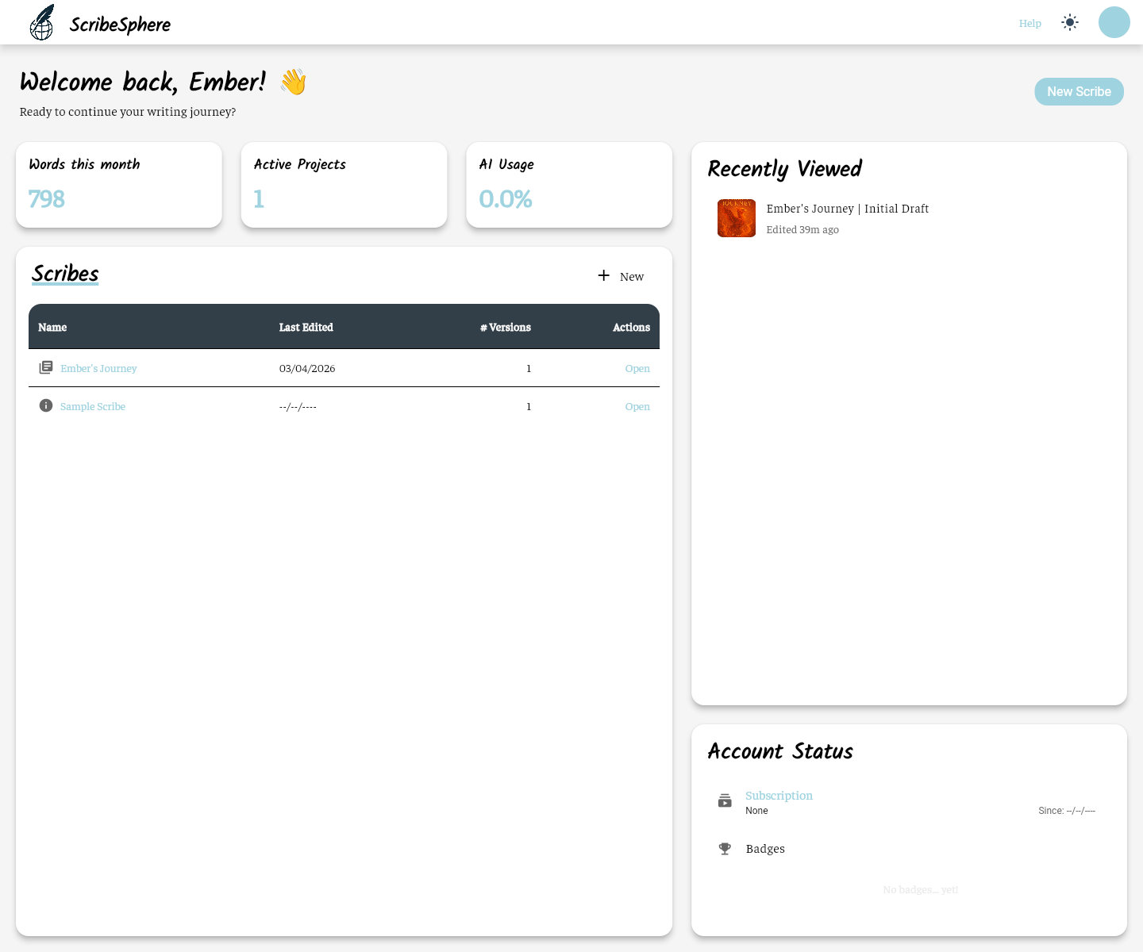1143x952 pixels.
Task: Open the Ember's Journey cover thumbnail
Action: click(737, 218)
